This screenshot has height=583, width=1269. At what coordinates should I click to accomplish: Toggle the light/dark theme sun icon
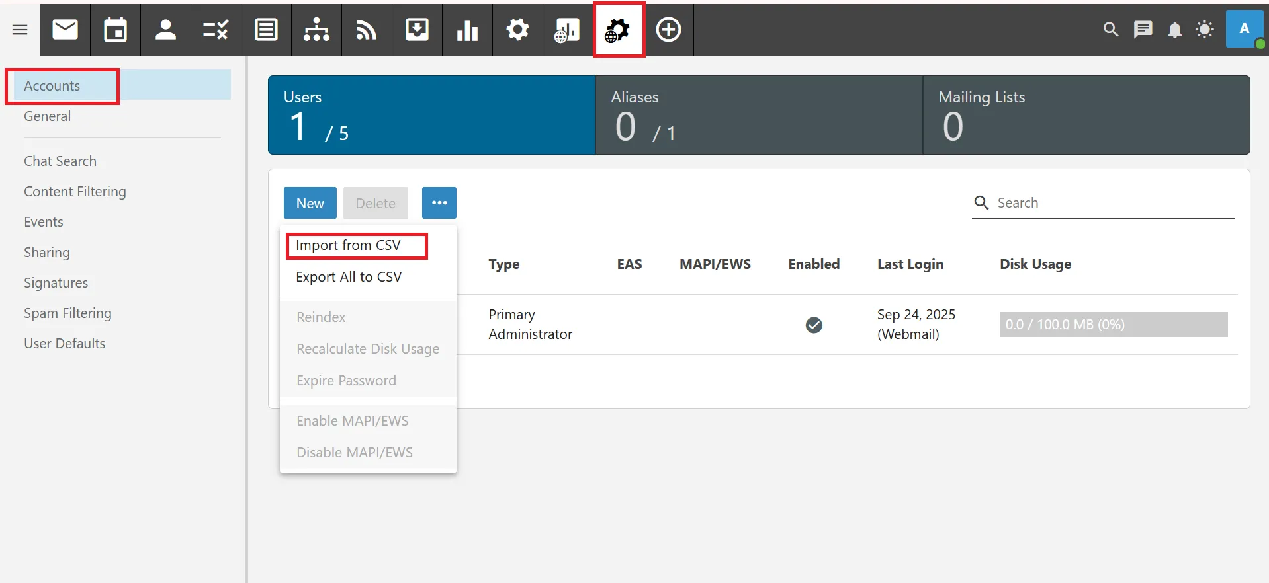pos(1205,30)
